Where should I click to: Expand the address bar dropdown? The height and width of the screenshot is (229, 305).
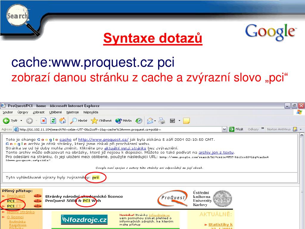pos(225,129)
